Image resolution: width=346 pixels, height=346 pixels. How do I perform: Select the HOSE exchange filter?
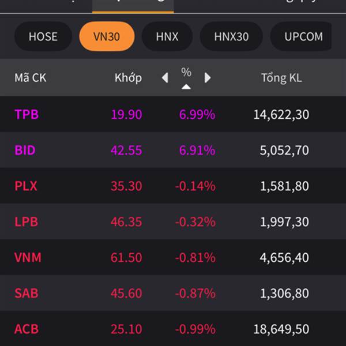pyautogui.click(x=43, y=36)
